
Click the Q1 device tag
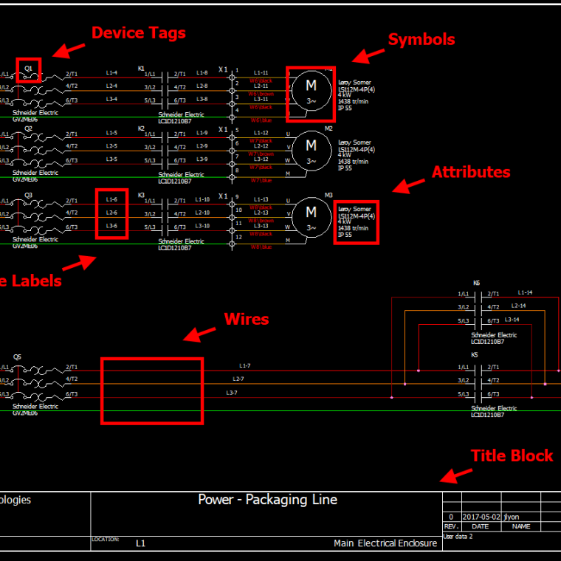click(x=29, y=68)
